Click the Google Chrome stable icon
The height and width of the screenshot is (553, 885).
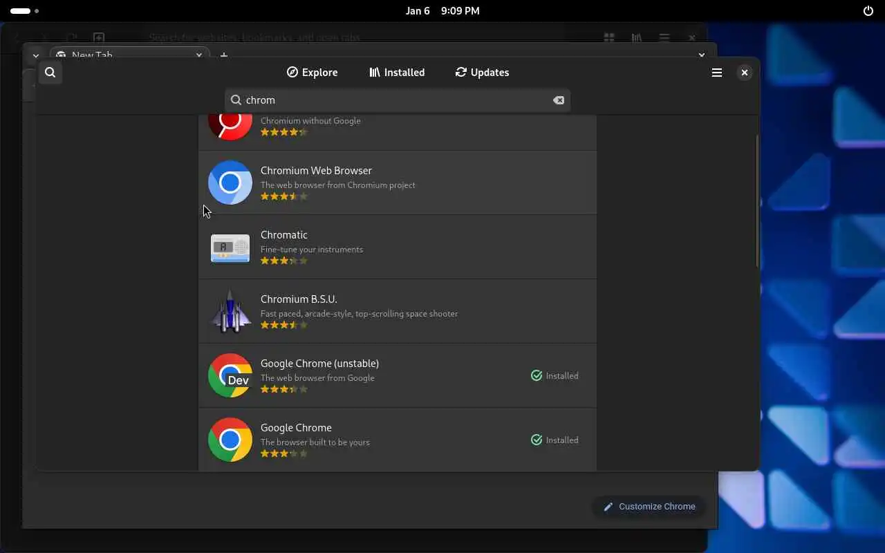[x=230, y=440]
